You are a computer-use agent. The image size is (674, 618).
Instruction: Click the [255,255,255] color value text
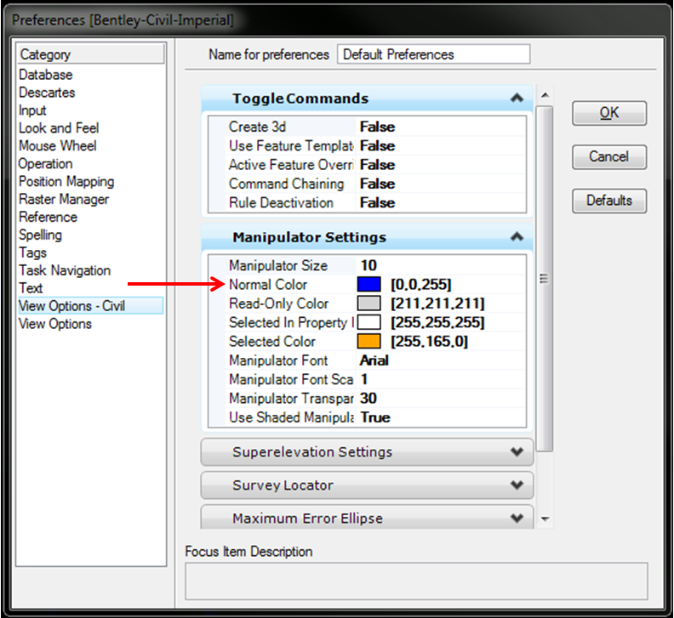(x=437, y=322)
